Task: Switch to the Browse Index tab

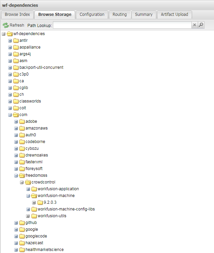Action: (x=17, y=15)
